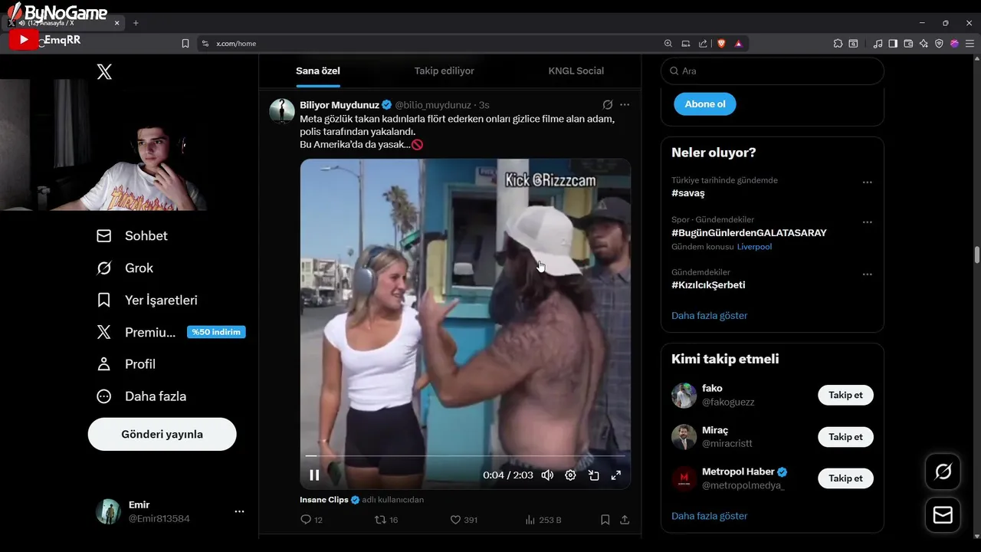The width and height of the screenshot is (981, 552).
Task: Open a new browser tab
Action: 136,23
